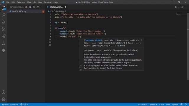Image resolution: width=189 pixels, height=106 pixels.
Task: Click CALCULATOR.py in the breadcrumb path
Action: 57,11
